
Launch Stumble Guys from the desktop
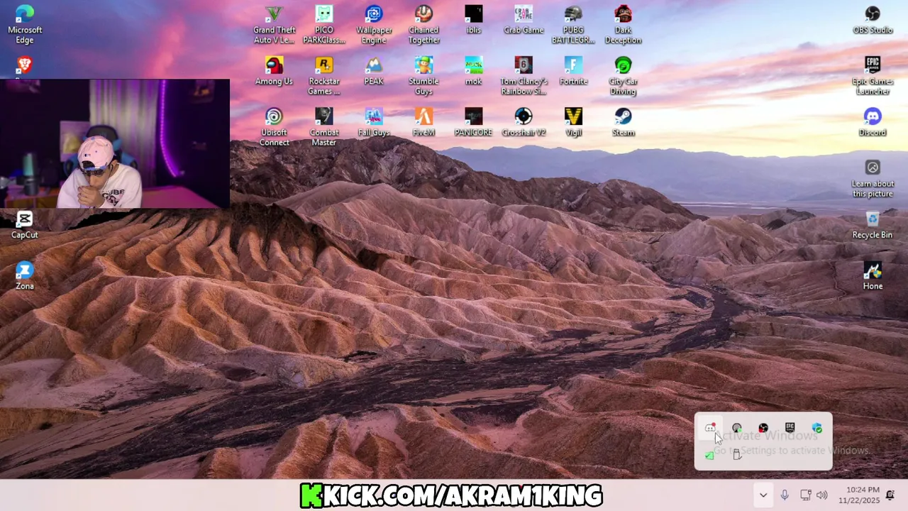(x=423, y=75)
